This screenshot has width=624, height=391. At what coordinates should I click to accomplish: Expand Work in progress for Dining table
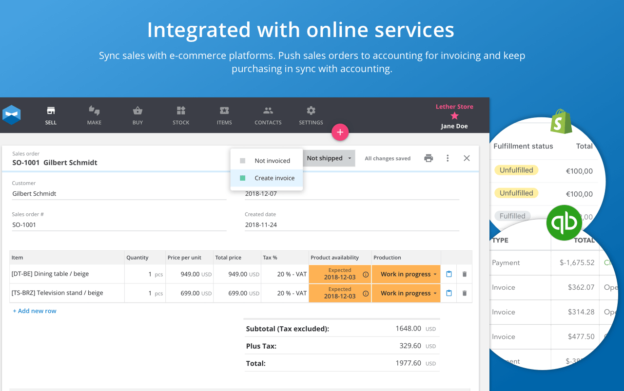point(406,274)
